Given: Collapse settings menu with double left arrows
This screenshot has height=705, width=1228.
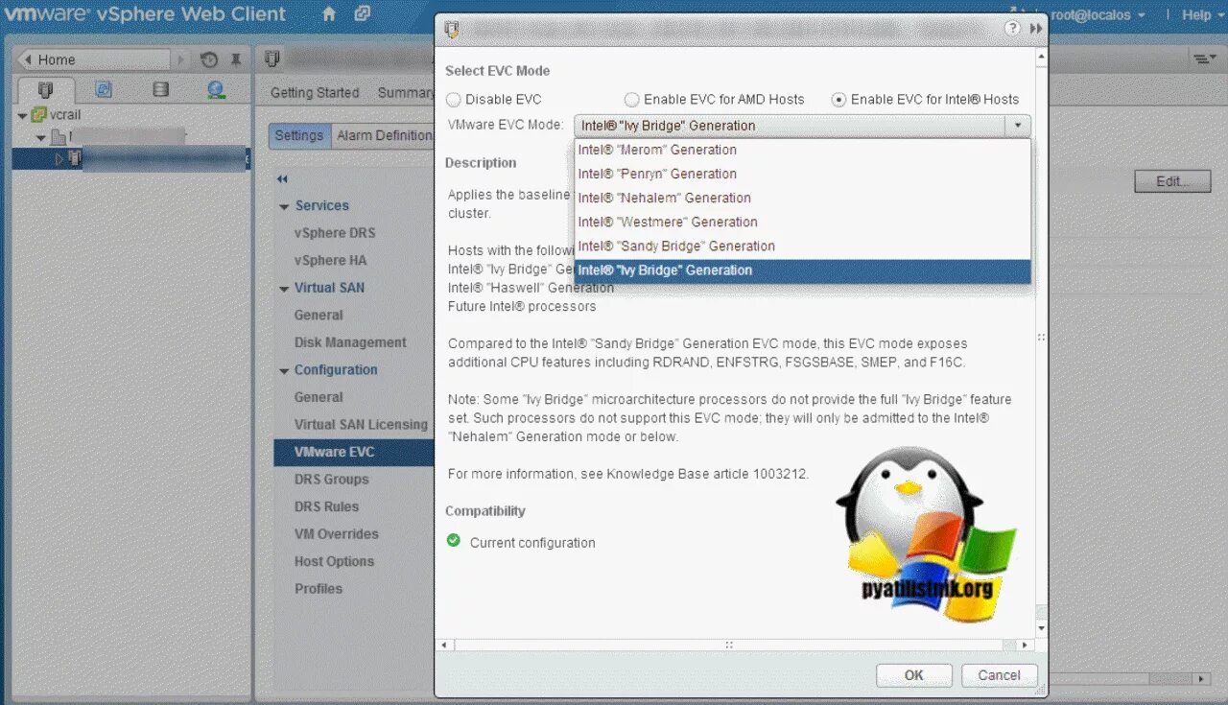Looking at the screenshot, I should pos(282,179).
